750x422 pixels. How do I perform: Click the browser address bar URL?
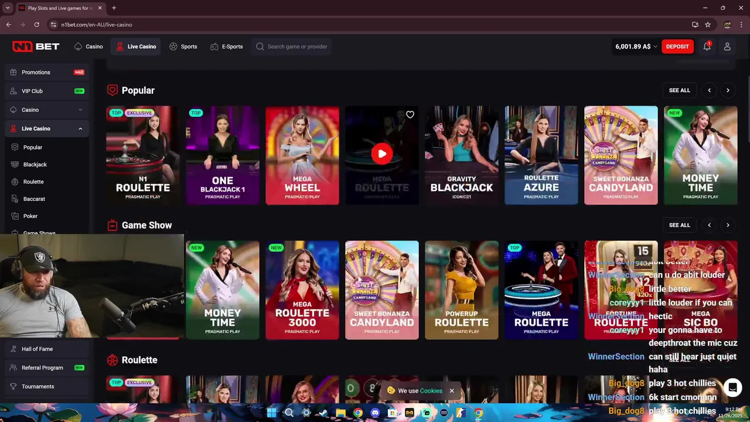pos(97,25)
